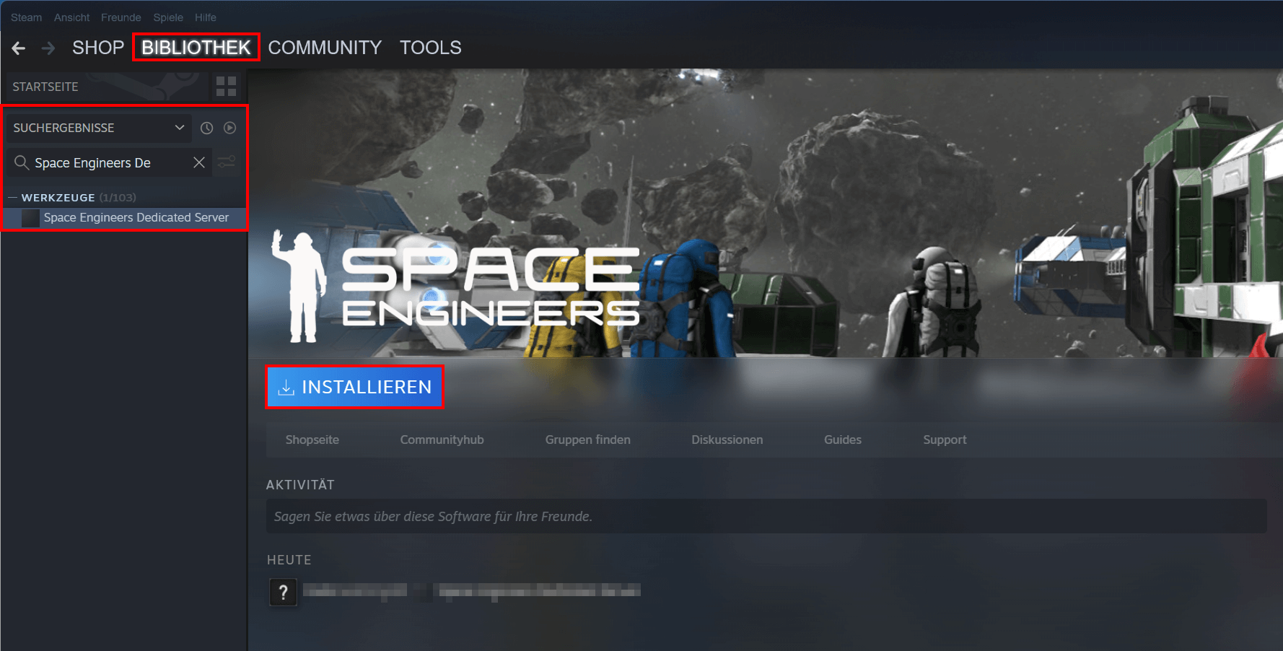This screenshot has height=651, width=1283.
Task: Click the Space Engineers hero banner
Action: (766, 213)
